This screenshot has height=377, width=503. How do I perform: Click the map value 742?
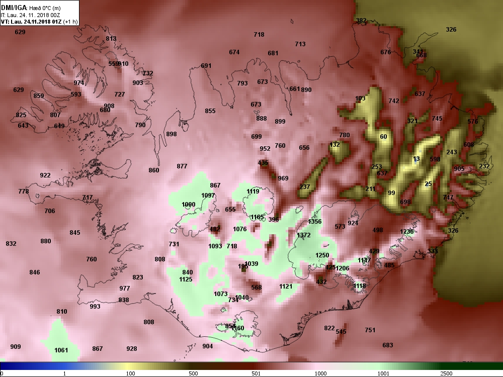point(394,101)
